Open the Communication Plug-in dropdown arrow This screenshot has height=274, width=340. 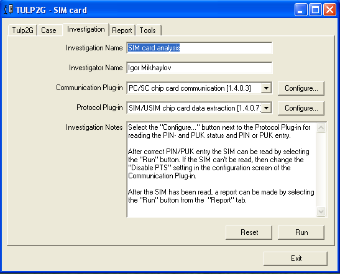(266, 88)
